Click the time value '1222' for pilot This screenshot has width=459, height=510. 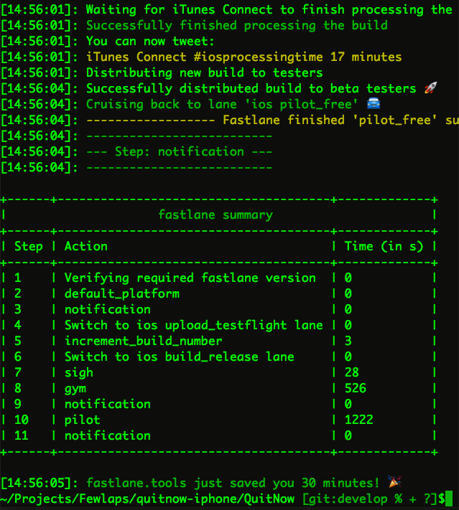(359, 420)
